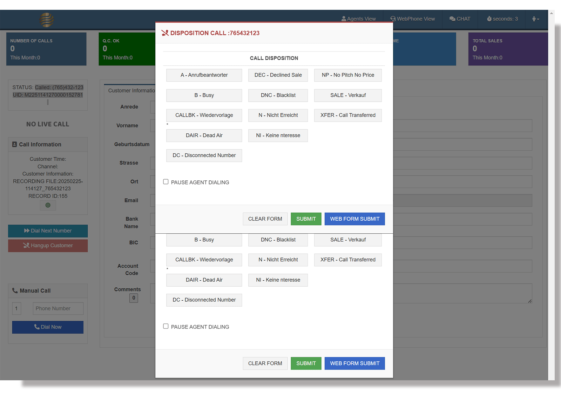Check the lower PAUSE AGENT DIALING option
The height and width of the screenshot is (394, 561).
point(165,326)
